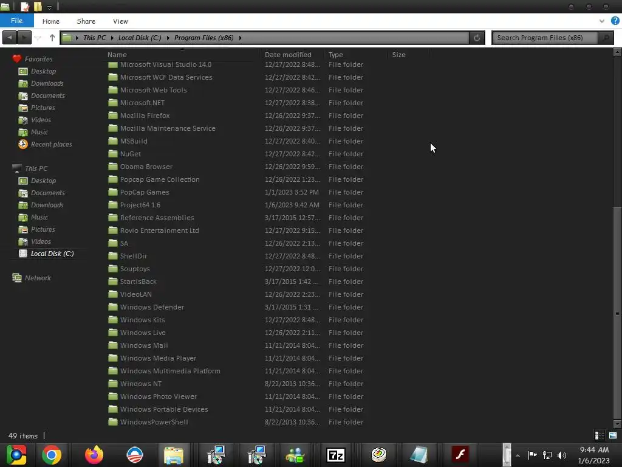Screen dimensions: 622x467
Task: Select the WindowsPowerShell folder icon
Action: 113,422
